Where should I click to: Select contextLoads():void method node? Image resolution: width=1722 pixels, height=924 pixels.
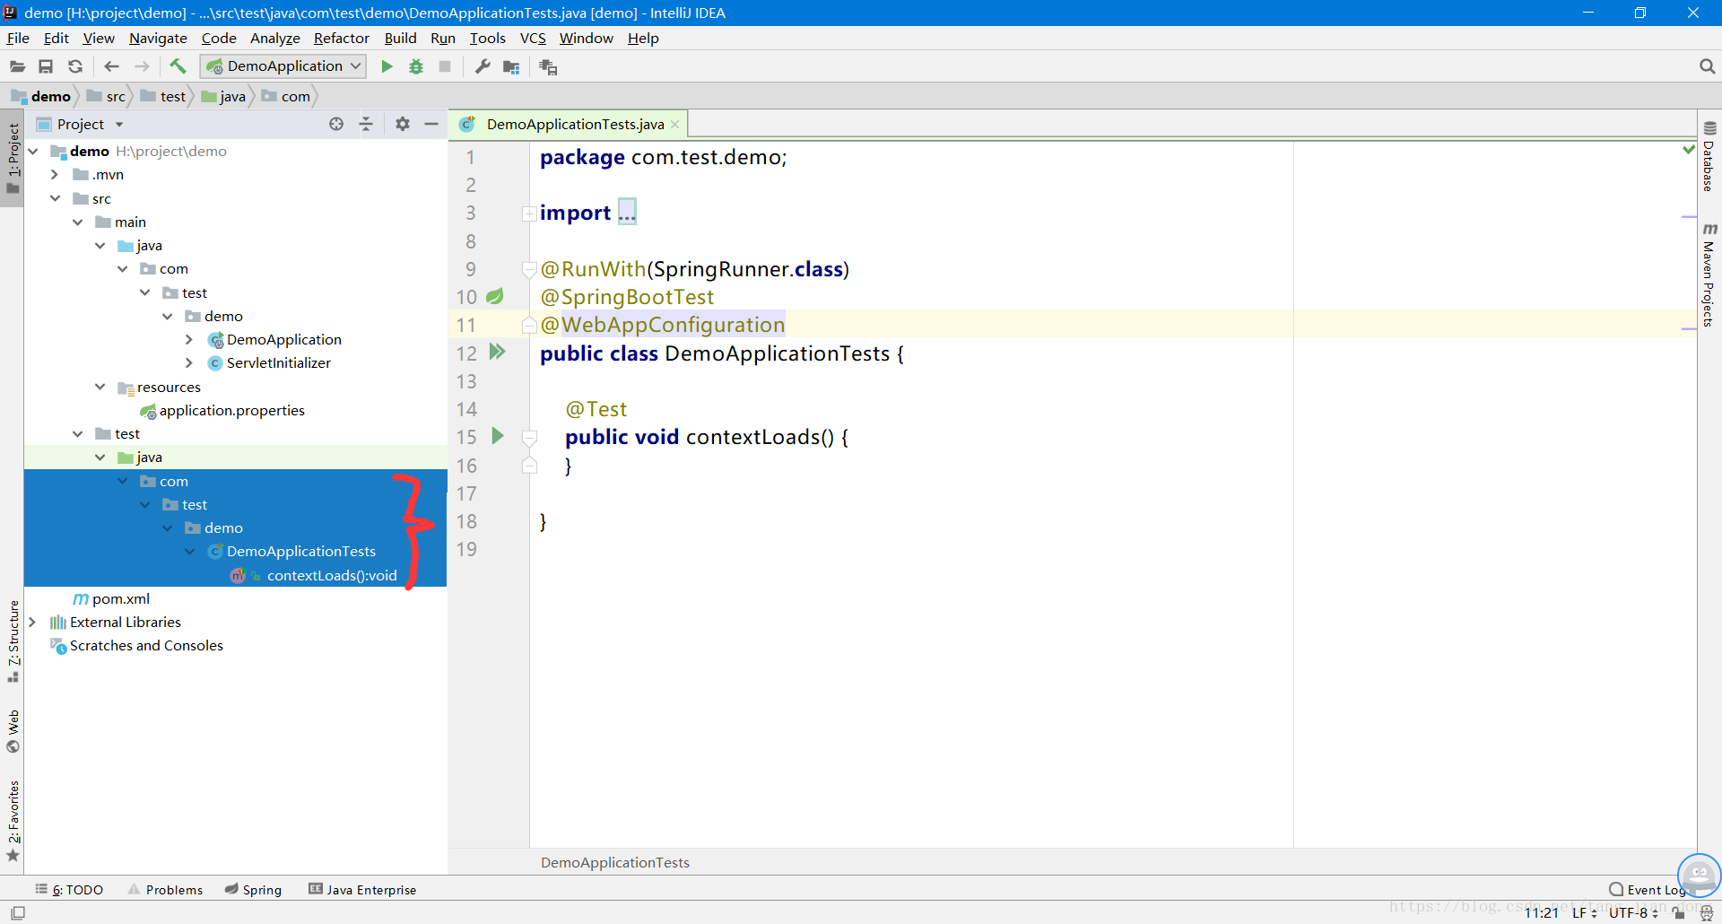[x=314, y=575]
